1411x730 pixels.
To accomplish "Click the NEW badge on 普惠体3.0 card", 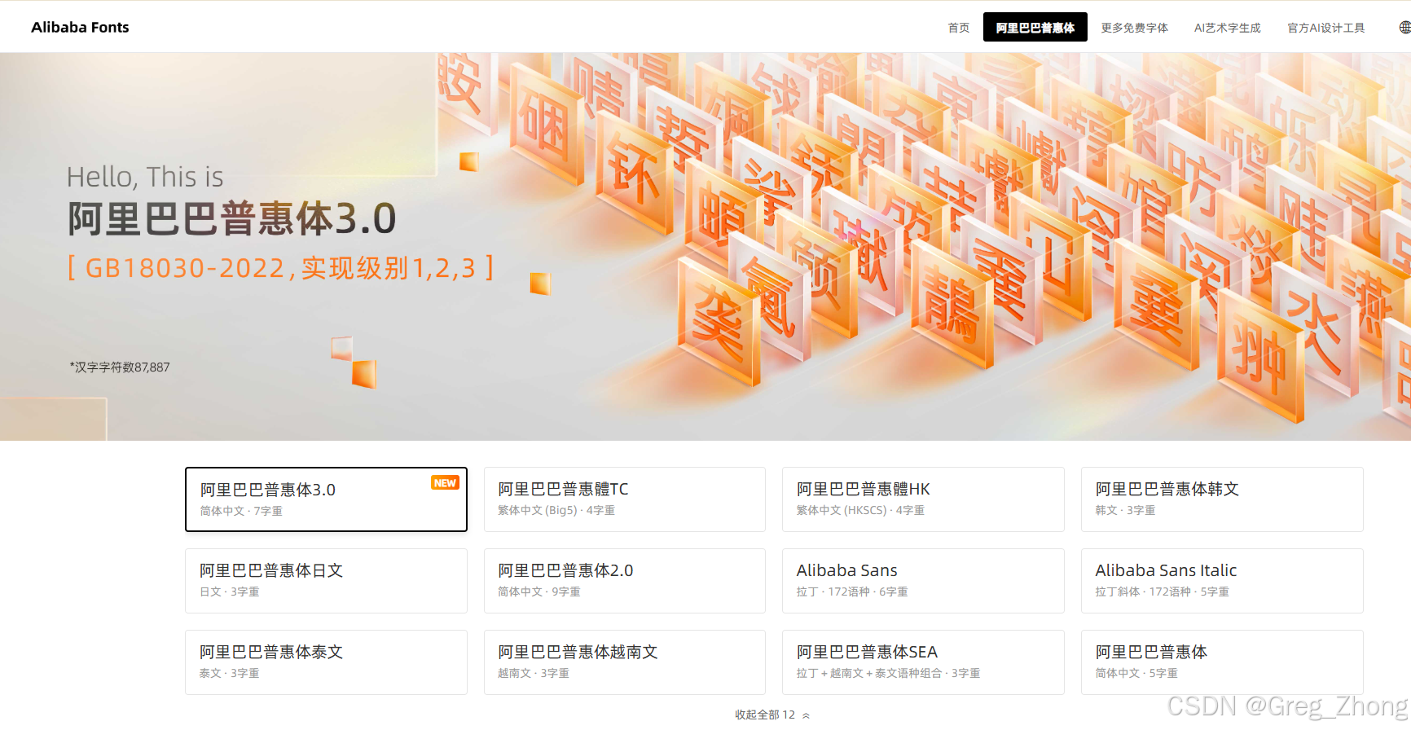I will coord(445,483).
